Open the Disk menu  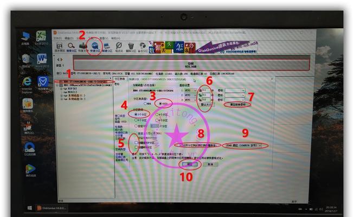pos(69,38)
